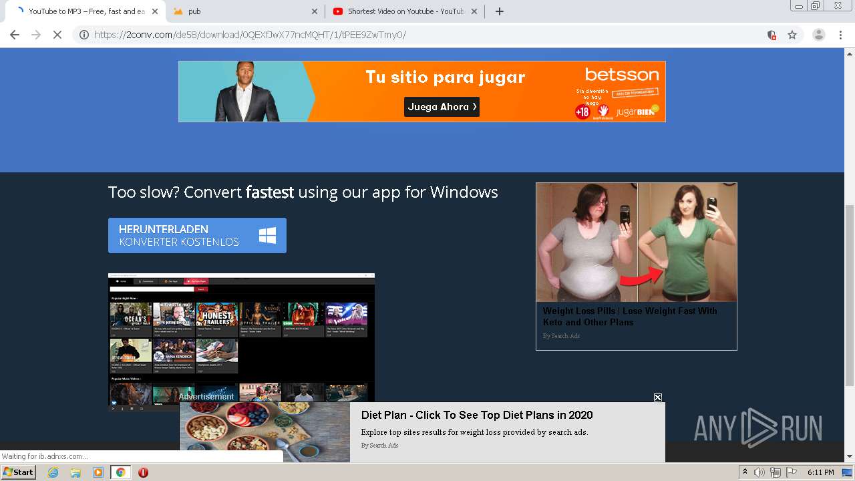
Task: Close the YouTube to MP3 tab
Action: [155, 11]
